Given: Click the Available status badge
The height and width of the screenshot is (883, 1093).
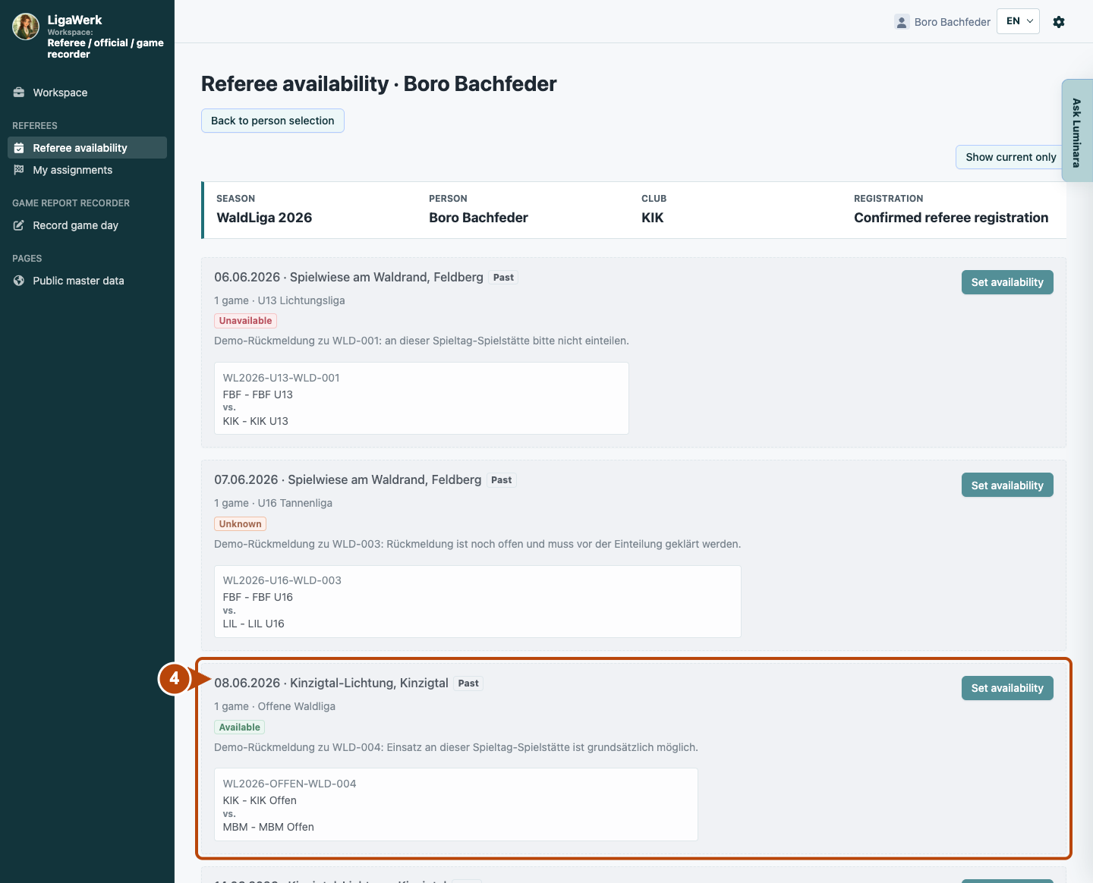Looking at the screenshot, I should click(x=239, y=727).
